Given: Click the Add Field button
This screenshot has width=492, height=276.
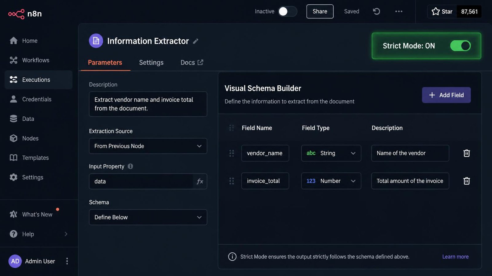Looking at the screenshot, I should click(446, 95).
